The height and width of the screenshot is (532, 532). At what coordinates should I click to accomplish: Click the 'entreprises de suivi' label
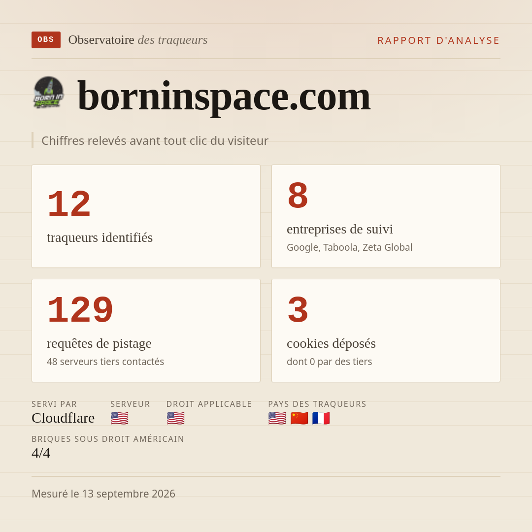339,230
